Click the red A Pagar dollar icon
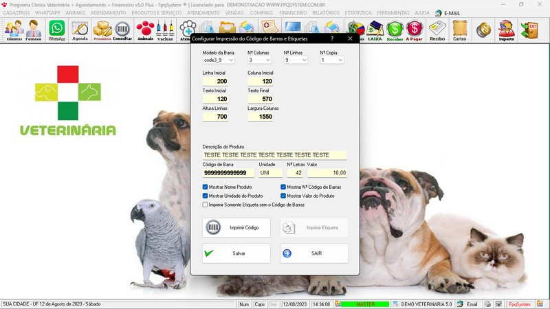550x309 pixels. pyautogui.click(x=415, y=30)
